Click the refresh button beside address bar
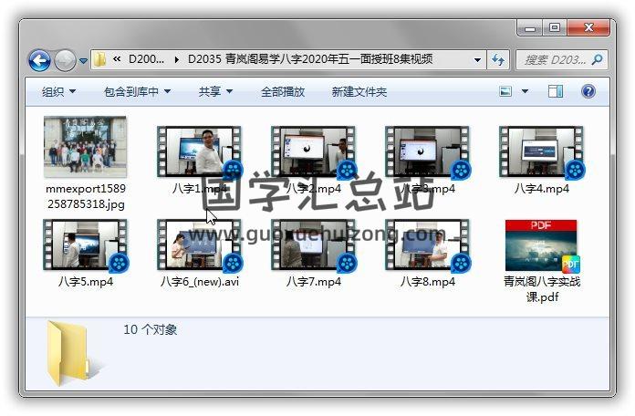The height and width of the screenshot is (416, 635). click(498, 60)
